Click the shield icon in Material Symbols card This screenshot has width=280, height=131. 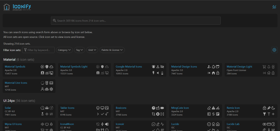(x=47, y=67)
